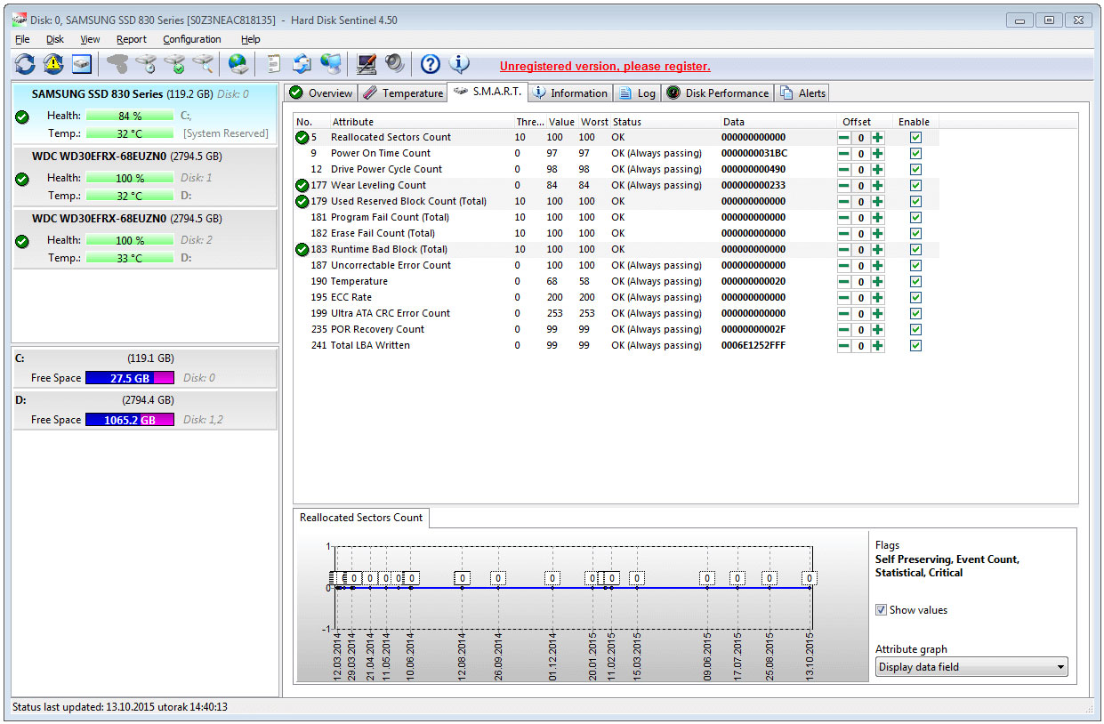Click the blue-framed disk drive toolbar icon
Image resolution: width=1104 pixels, height=724 pixels.
pyautogui.click(x=83, y=64)
